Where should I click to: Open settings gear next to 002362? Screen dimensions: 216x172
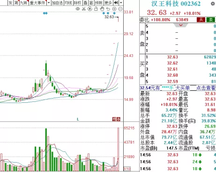tap(213, 4)
